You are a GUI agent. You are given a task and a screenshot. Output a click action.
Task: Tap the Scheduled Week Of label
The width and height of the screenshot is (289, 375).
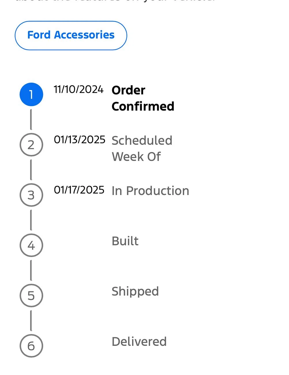click(142, 149)
